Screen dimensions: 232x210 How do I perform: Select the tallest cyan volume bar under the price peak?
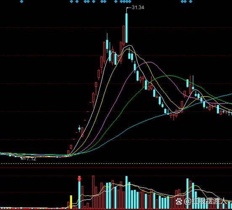(126, 192)
